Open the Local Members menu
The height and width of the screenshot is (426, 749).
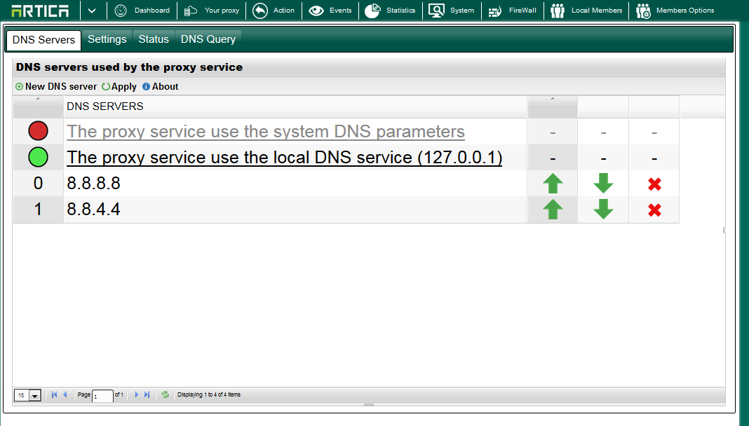coord(586,11)
